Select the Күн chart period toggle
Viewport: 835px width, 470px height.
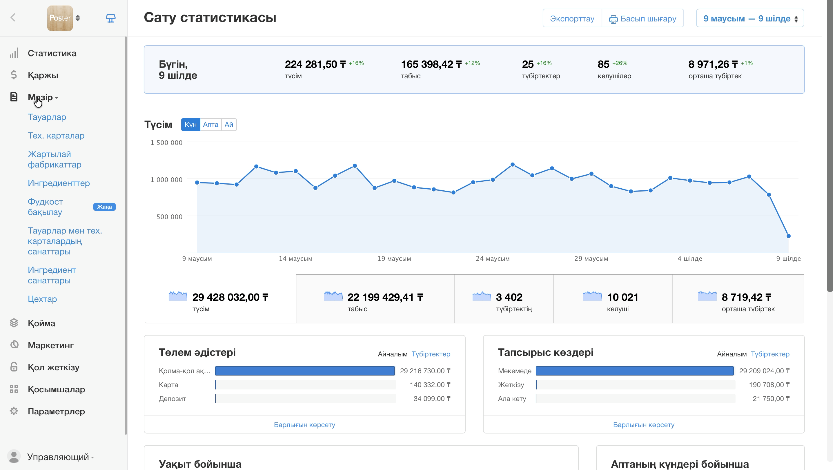pos(190,125)
